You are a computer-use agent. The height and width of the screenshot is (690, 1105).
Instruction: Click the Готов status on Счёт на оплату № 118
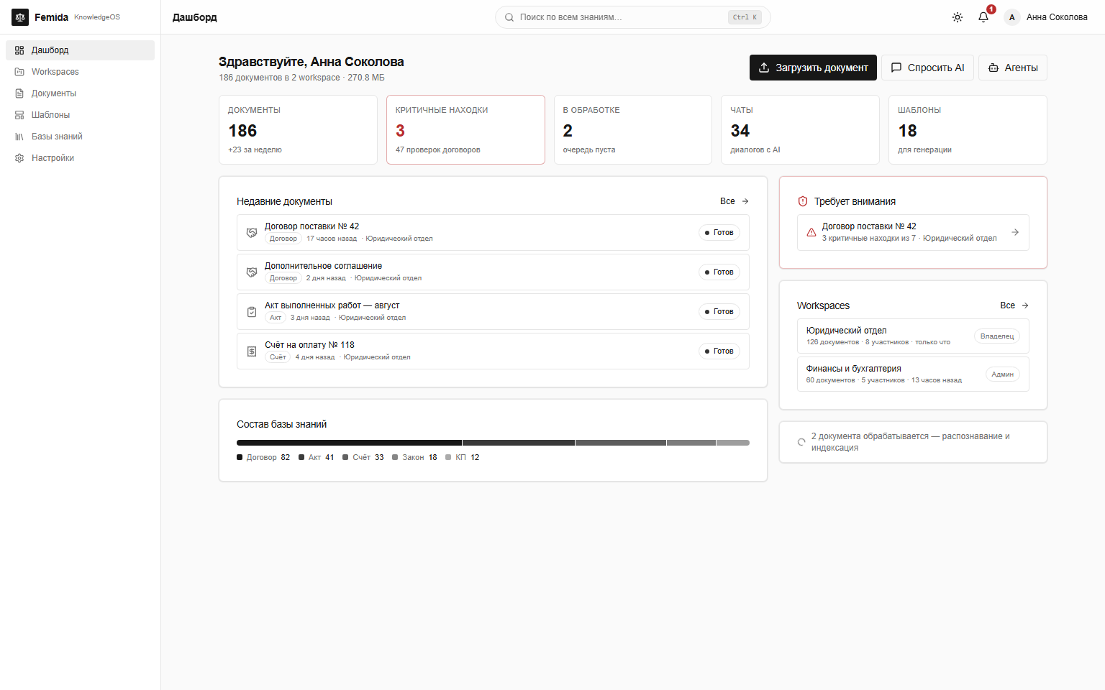click(719, 351)
